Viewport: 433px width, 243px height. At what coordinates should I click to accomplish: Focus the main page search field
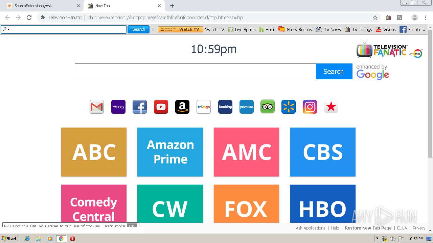[195, 71]
